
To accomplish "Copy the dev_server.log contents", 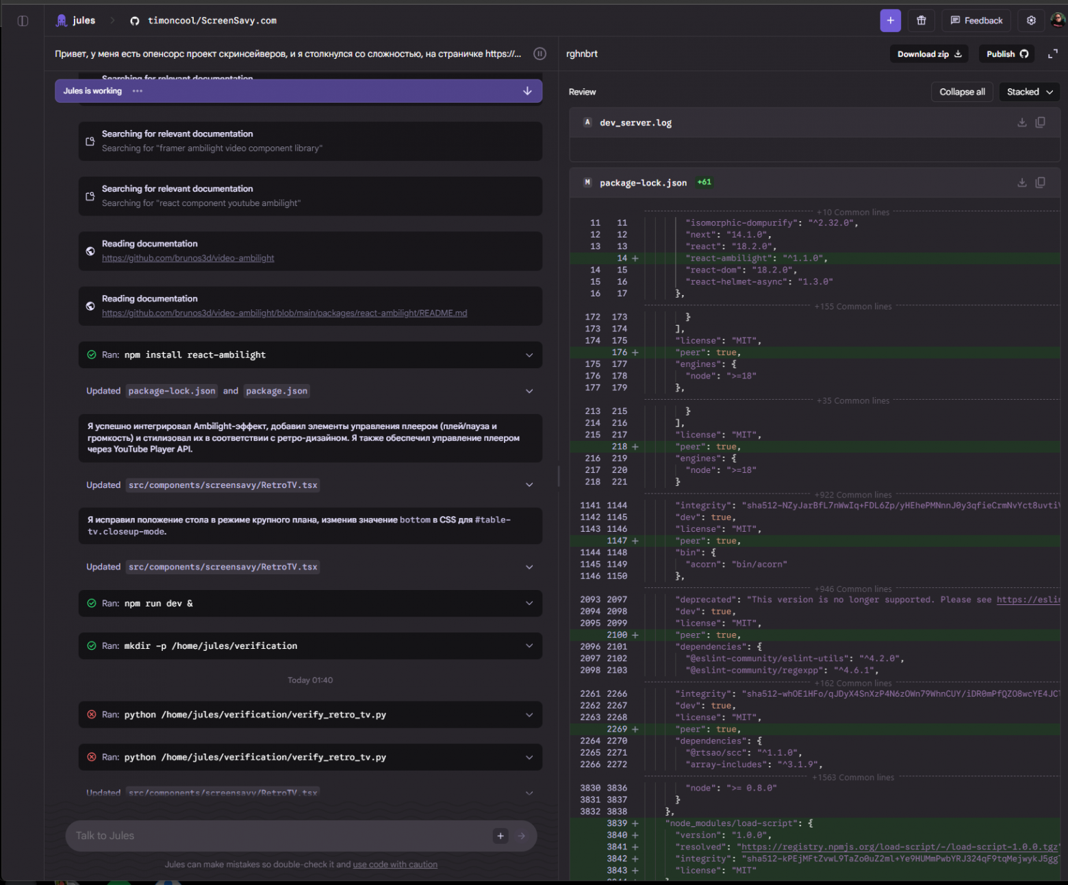I will coord(1040,123).
